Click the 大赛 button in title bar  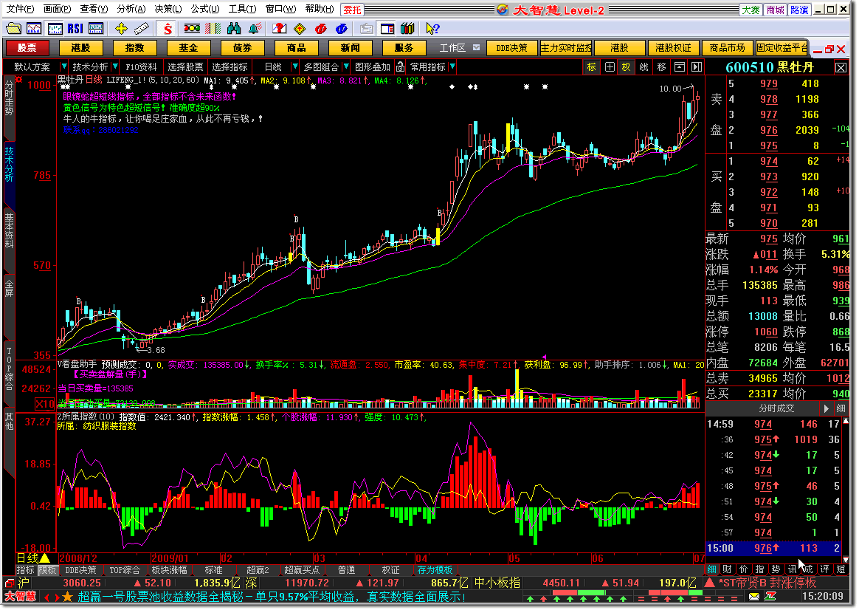751,10
